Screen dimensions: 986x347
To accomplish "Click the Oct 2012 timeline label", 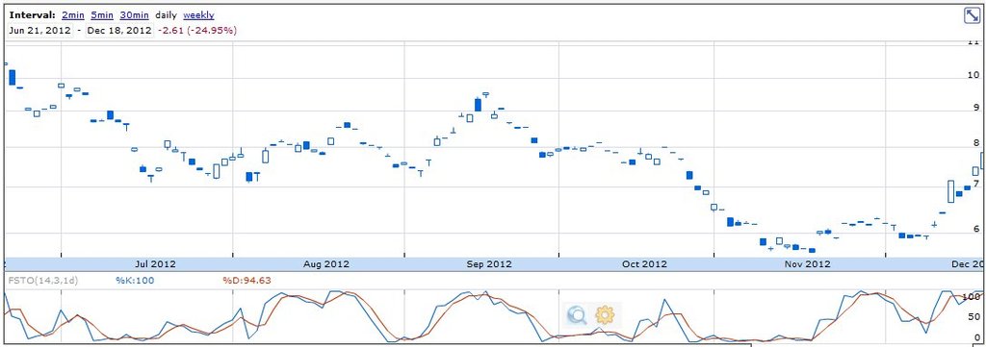I will click(644, 264).
